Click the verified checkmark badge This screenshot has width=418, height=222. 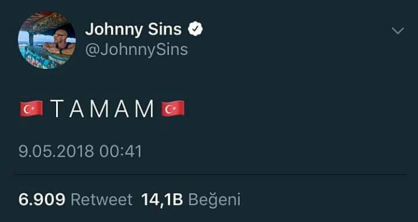pos(195,29)
